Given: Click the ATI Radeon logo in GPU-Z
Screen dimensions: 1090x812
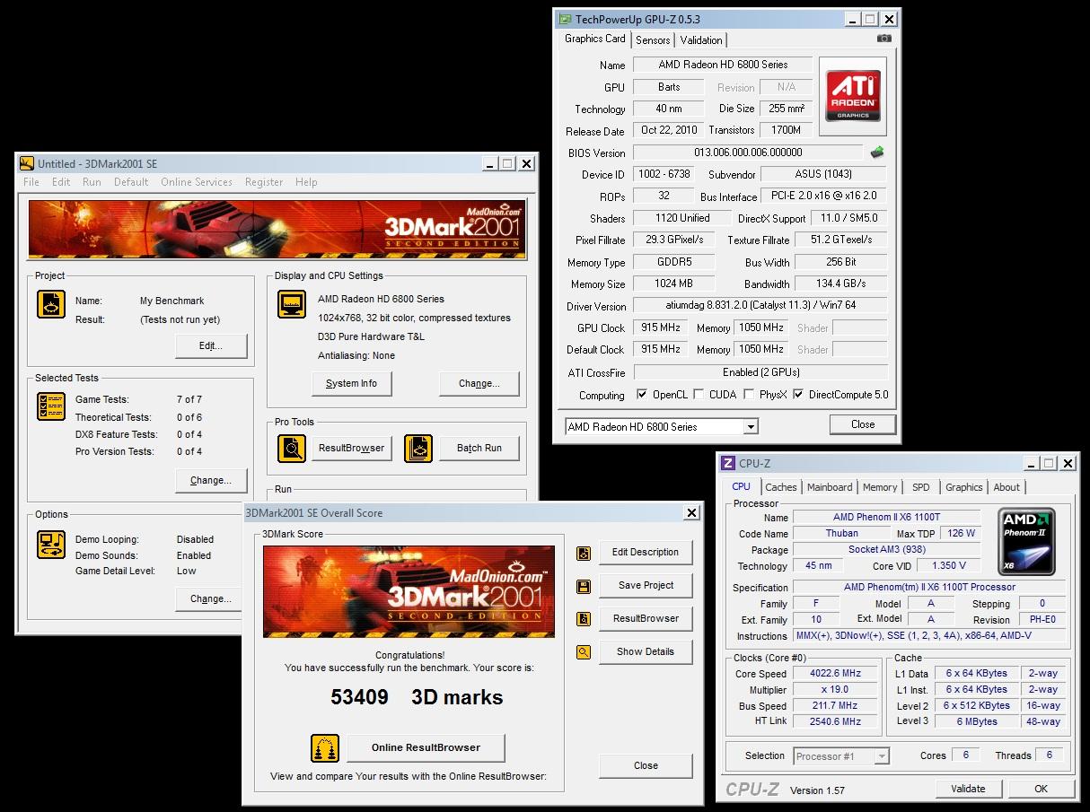Looking at the screenshot, I should pos(853,97).
